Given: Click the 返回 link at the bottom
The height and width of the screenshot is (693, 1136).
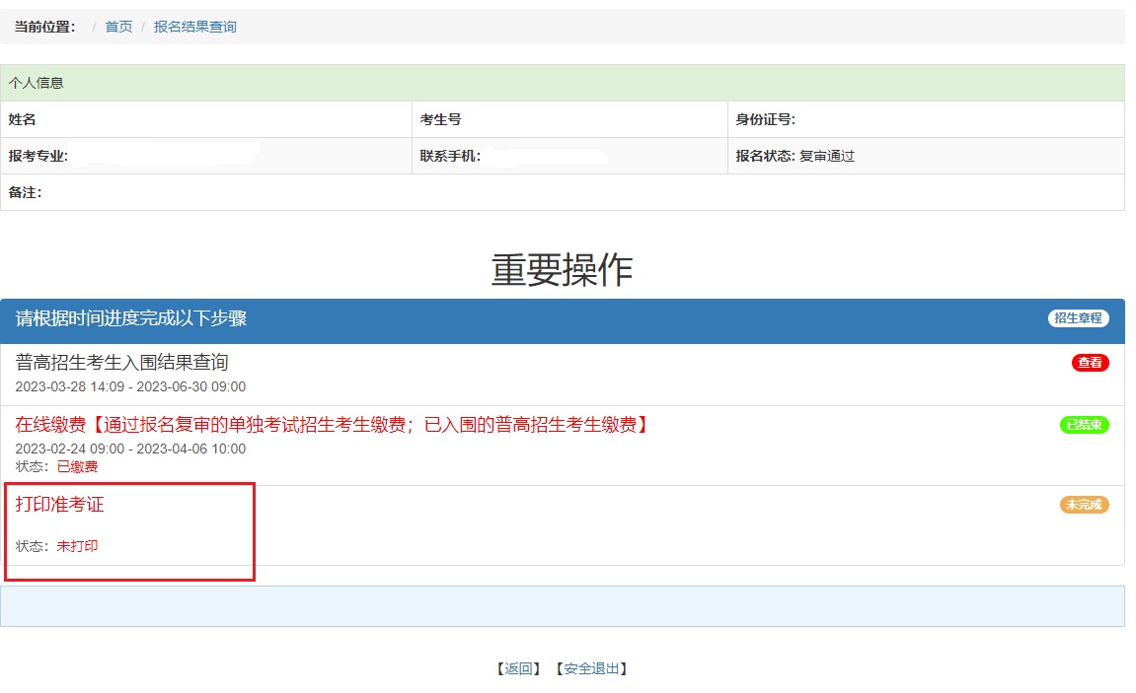Looking at the screenshot, I should (518, 668).
